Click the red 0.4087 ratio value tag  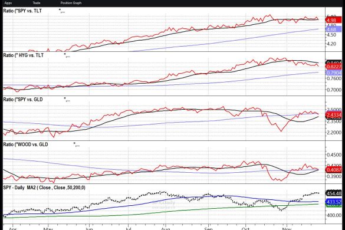pyautogui.click(x=334, y=170)
